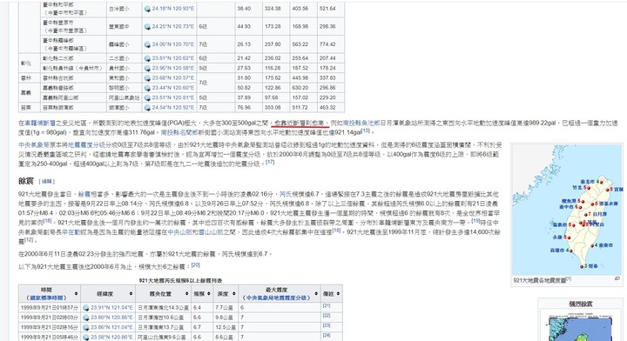The image size is (627, 341).
Task: Sort aftershock table by 經緯度 column
Action: [131, 294]
